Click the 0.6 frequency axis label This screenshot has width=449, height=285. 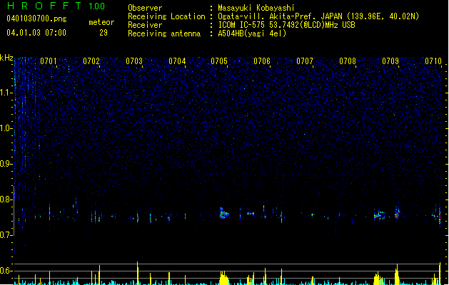(6, 271)
